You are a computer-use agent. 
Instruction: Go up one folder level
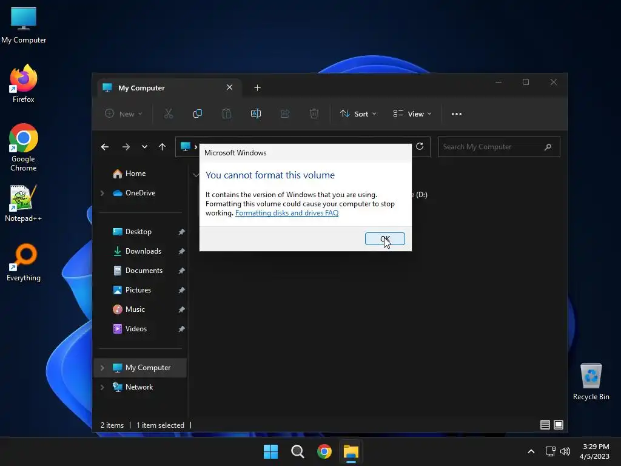[x=162, y=147]
